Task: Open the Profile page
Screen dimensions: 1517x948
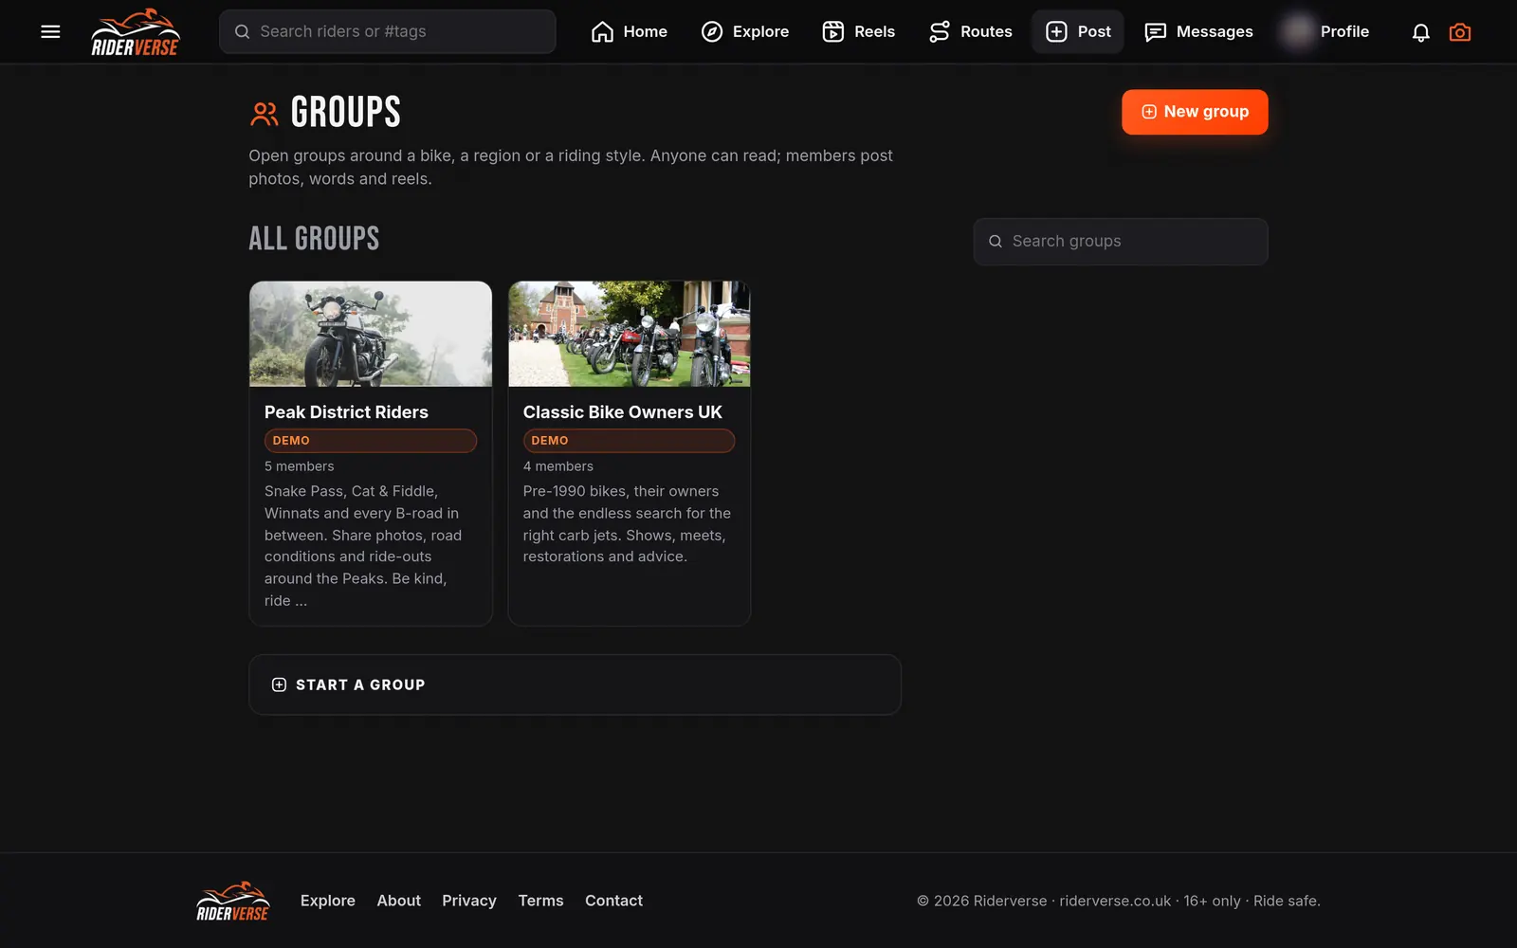Action: tap(1344, 31)
